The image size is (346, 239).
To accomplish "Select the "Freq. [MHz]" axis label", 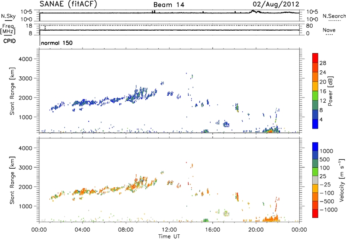I will point(8,29).
